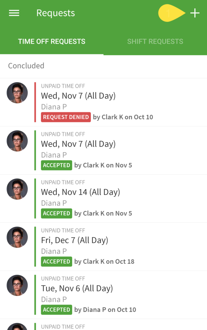207x330 pixels.
Task: Switch to the Shift Requests tab
Action: [x=155, y=41]
